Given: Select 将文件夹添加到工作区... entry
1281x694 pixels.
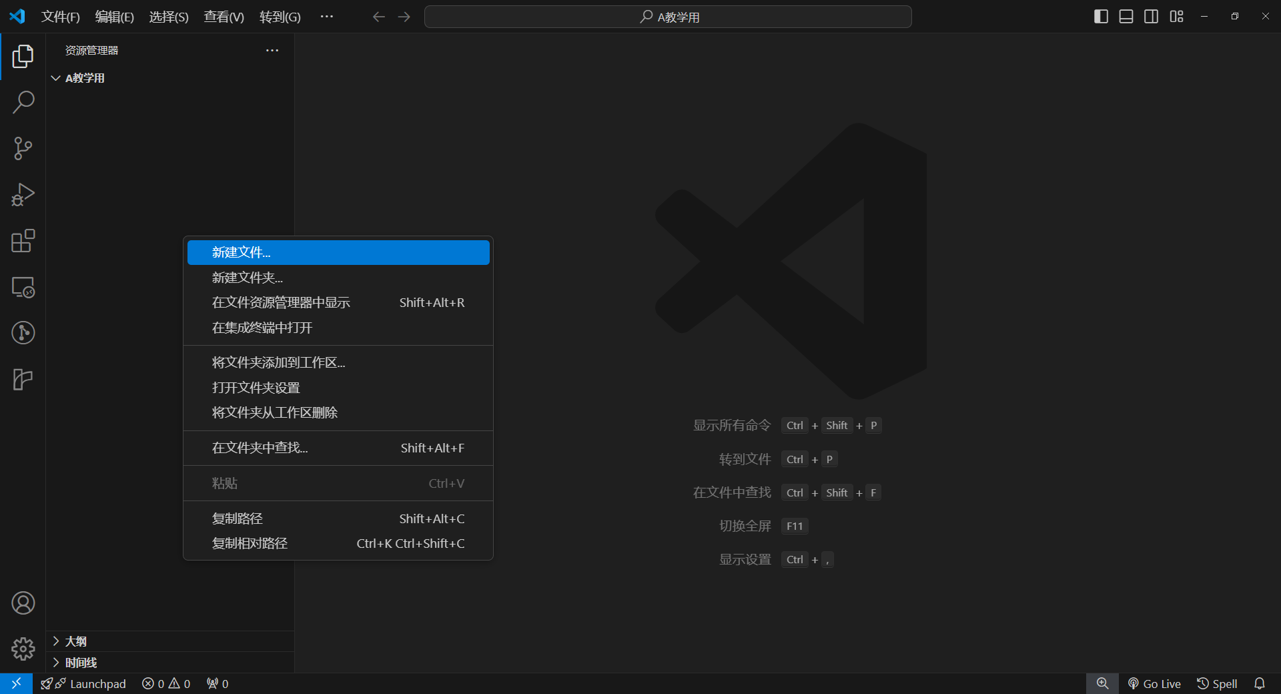Looking at the screenshot, I should click(x=338, y=362).
